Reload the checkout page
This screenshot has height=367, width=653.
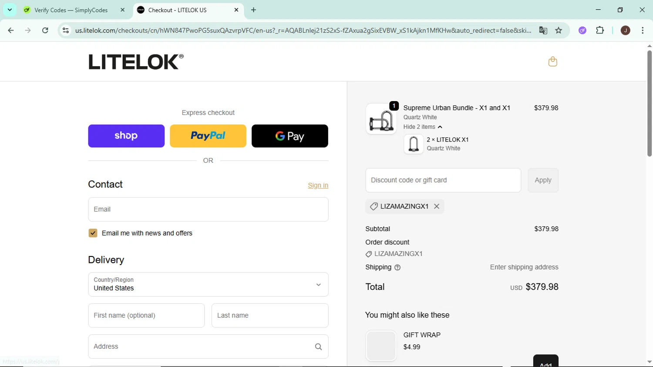tap(45, 30)
